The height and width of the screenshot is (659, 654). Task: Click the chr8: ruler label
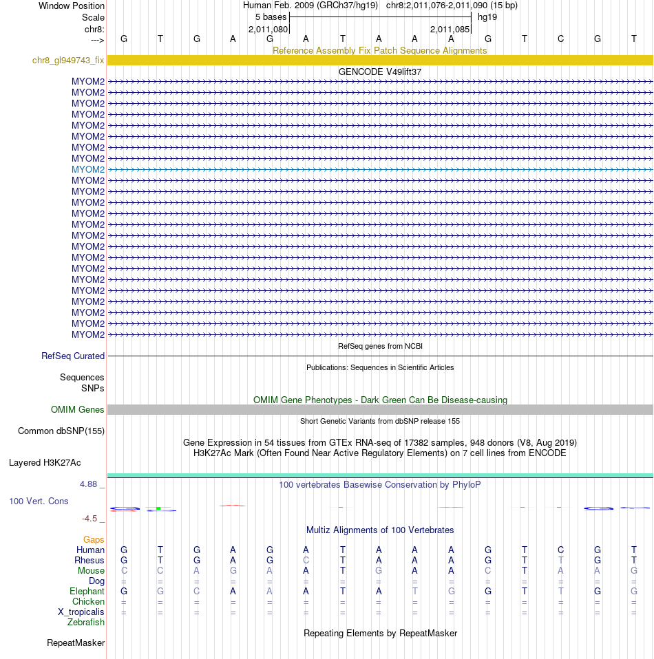(x=94, y=30)
